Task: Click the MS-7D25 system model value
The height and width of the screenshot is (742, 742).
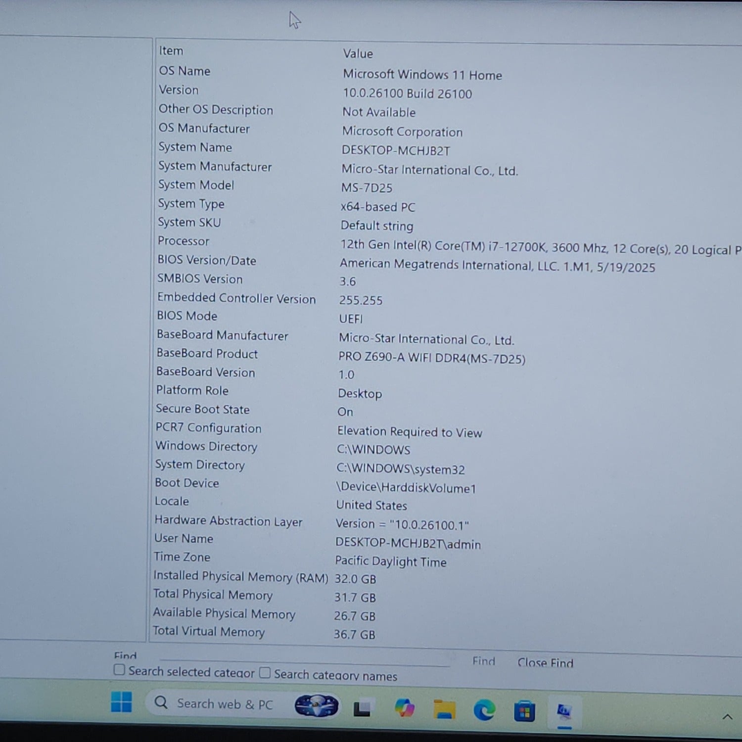Action: pyautogui.click(x=367, y=188)
